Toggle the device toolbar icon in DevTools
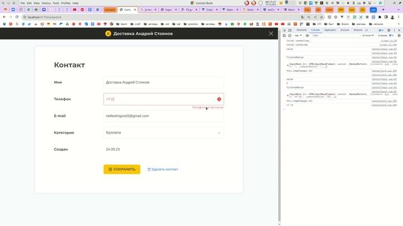 tap(290, 30)
